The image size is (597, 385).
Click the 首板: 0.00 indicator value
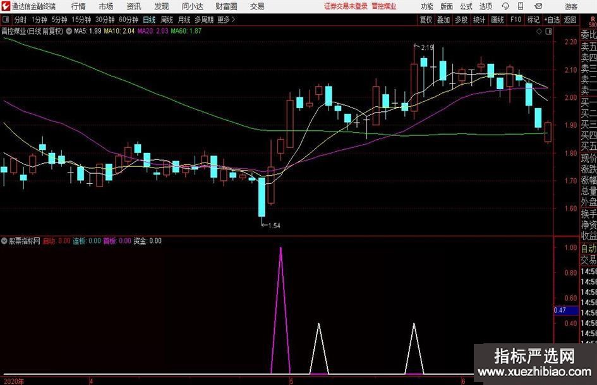pos(118,241)
